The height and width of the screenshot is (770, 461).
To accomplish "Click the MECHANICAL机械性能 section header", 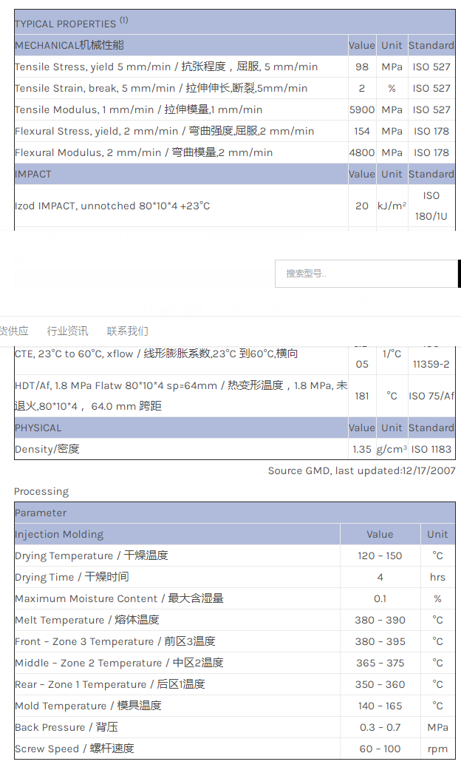I will point(69,45).
